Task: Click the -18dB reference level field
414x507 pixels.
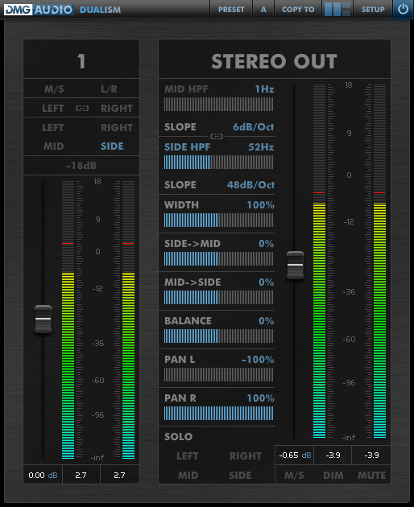Action: (x=81, y=166)
